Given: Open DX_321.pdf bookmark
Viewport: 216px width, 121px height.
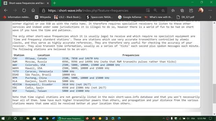Looking at the screenshot, I should tap(185, 17).
